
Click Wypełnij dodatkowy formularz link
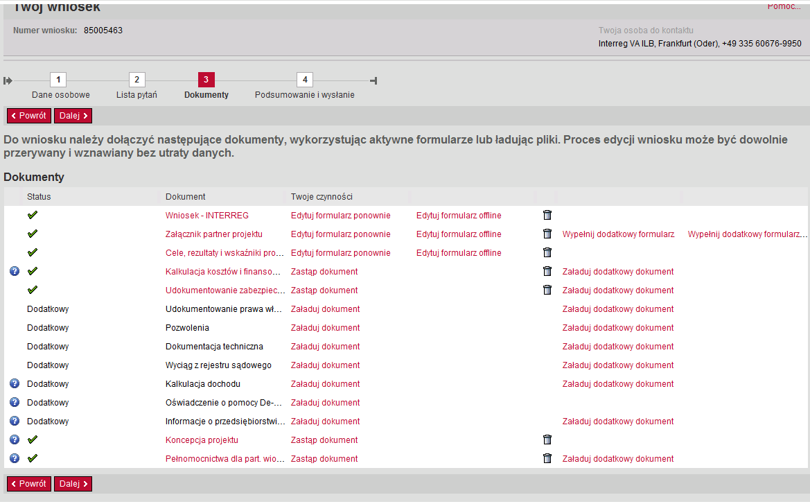(618, 234)
